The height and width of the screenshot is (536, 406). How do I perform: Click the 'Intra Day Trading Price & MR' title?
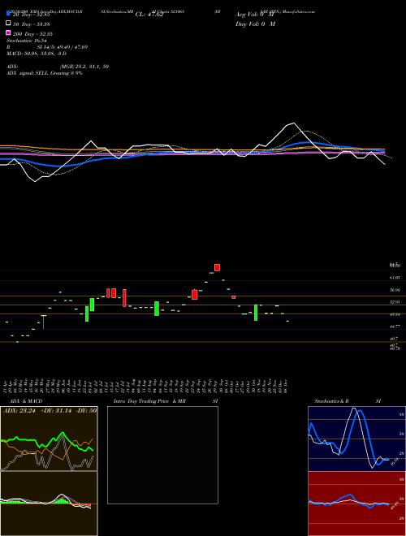(149, 401)
